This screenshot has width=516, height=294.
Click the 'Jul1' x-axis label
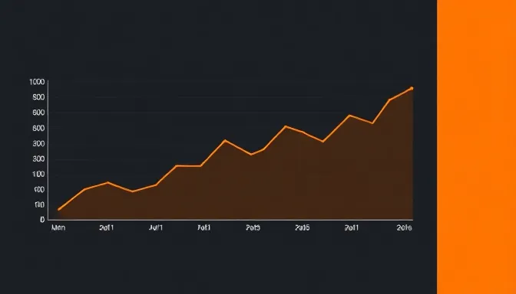click(x=156, y=227)
